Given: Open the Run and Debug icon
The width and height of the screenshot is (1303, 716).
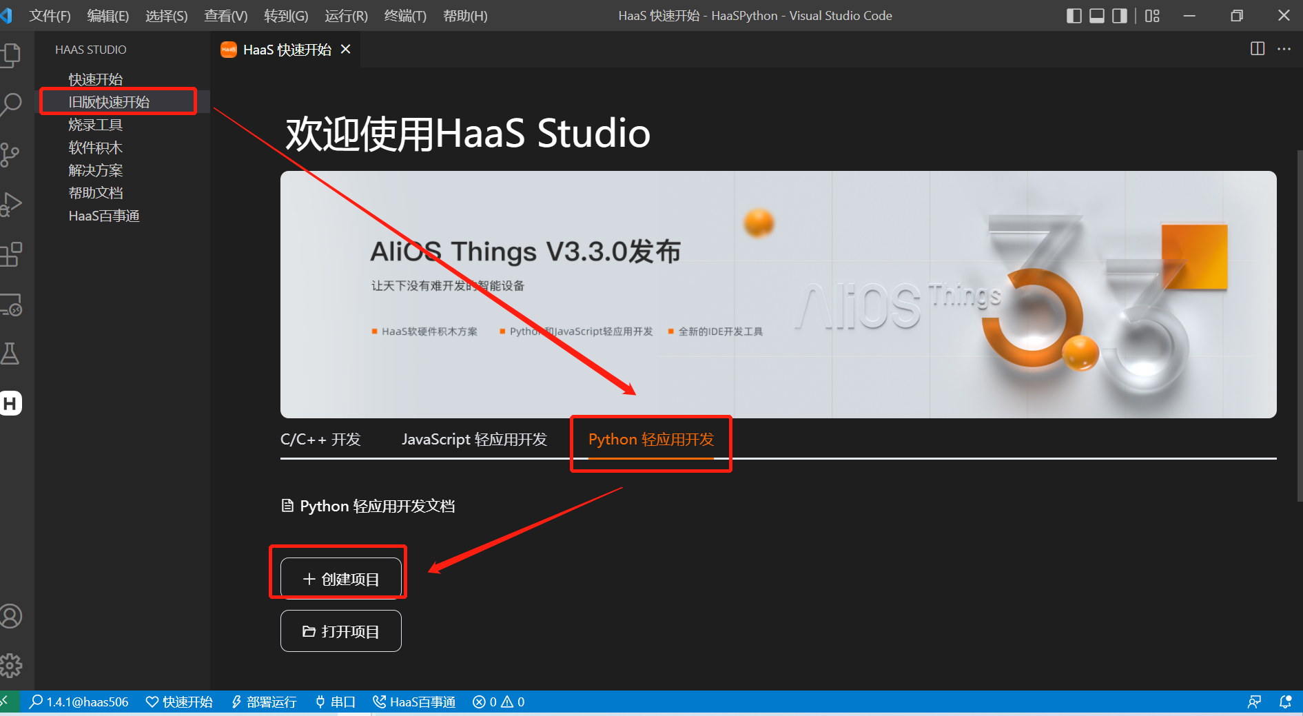Looking at the screenshot, I should coord(11,204).
